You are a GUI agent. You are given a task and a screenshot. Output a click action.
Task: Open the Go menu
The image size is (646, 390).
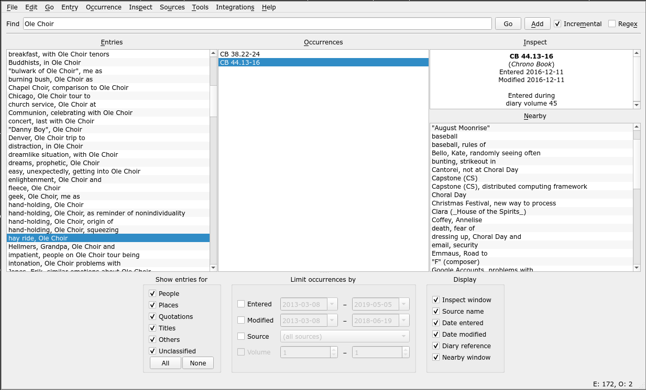49,7
